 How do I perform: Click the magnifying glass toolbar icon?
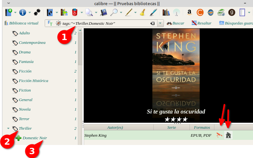click(114, 12)
